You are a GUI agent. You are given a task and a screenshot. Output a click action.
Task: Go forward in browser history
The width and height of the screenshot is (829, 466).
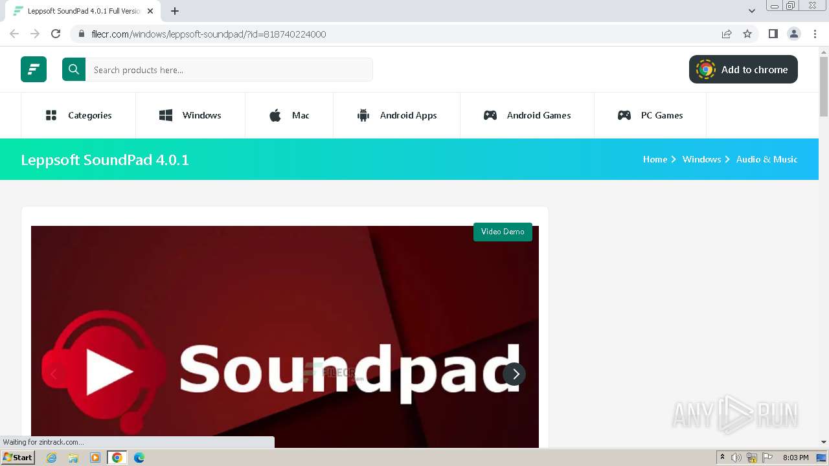coord(35,34)
